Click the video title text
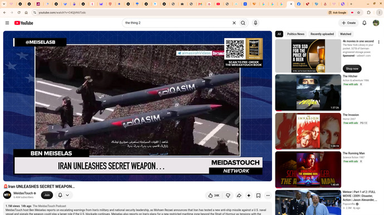 tap(39, 187)
